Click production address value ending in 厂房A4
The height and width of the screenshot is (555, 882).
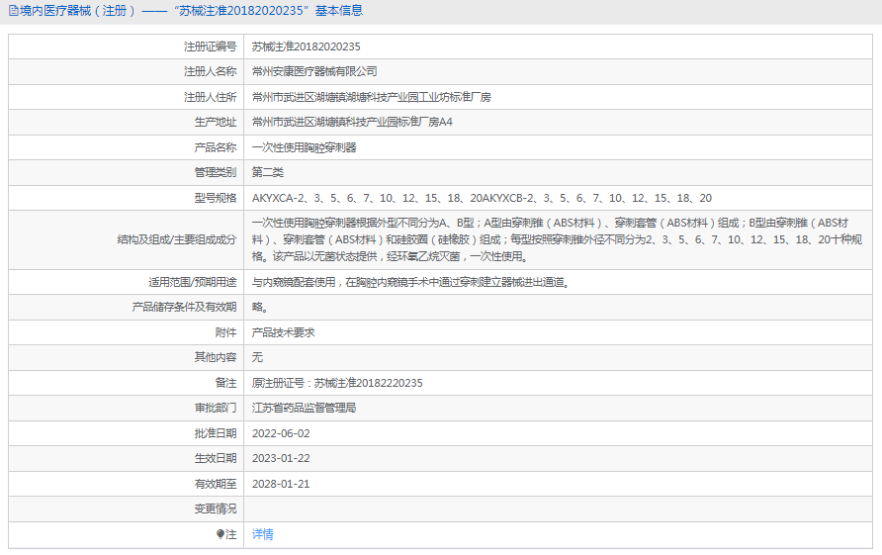[x=352, y=122]
